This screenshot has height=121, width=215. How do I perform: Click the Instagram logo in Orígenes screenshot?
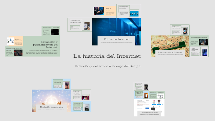[154, 101]
